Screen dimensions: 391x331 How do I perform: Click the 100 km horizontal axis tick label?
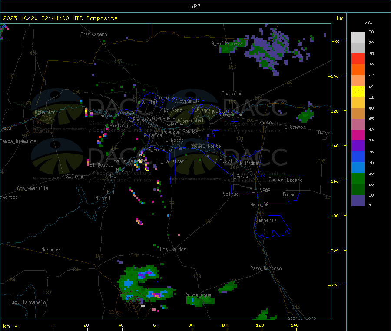225,325
